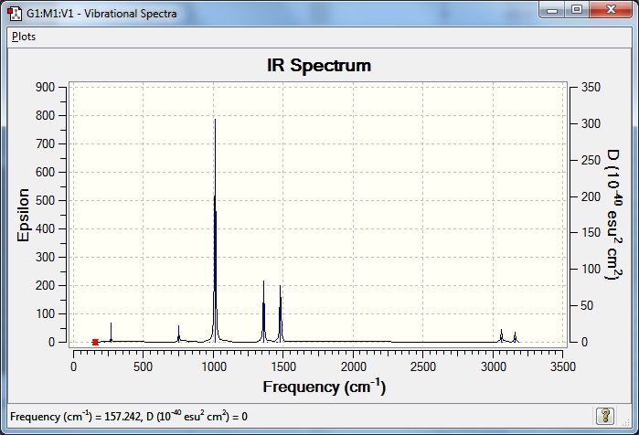Click the tallest IR peak near 1000
The width and height of the screenshot is (639, 435).
point(215,230)
